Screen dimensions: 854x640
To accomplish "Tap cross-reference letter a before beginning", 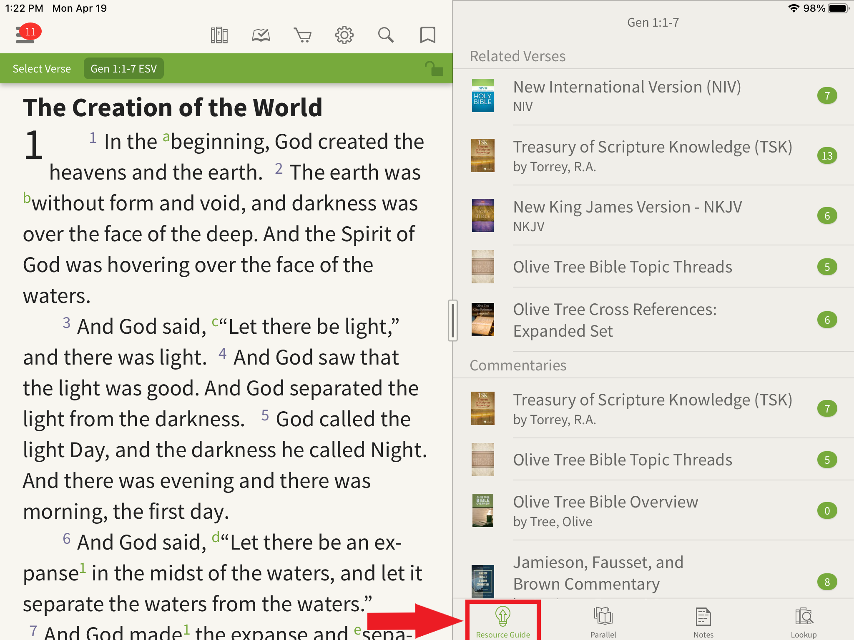I will pos(166,137).
